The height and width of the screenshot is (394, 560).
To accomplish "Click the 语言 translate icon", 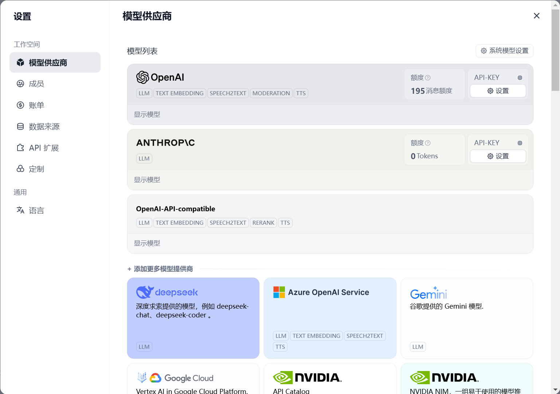I will (20, 210).
